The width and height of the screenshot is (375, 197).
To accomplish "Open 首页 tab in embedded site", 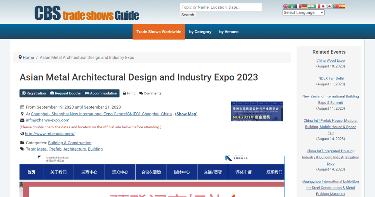I will coord(31,172).
